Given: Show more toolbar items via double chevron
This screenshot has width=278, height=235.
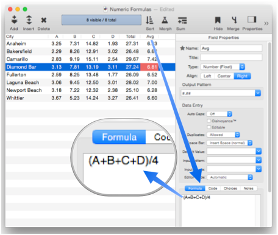Looking at the screenshot, I should [x=266, y=23].
